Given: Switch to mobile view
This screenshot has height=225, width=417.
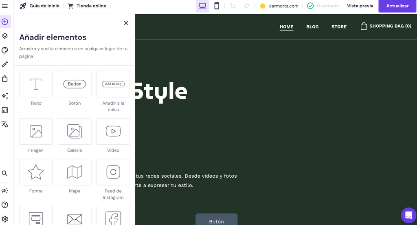Looking at the screenshot, I should tap(217, 6).
